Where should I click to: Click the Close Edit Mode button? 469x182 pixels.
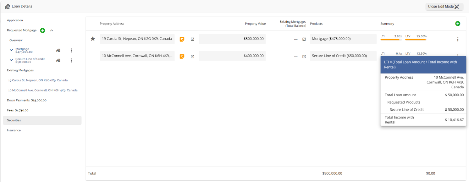[444, 6]
